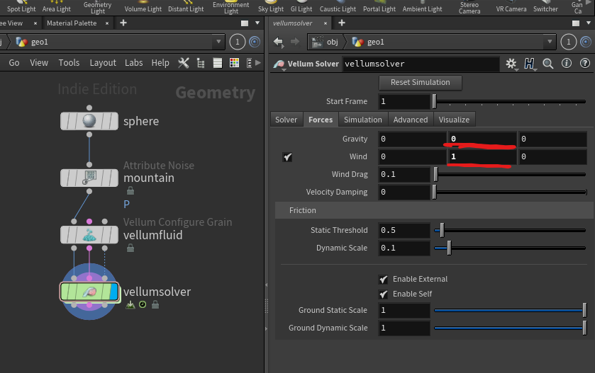This screenshot has height=373, width=595.
Task: Adjust the Static Threshold slider
Action: pos(442,230)
